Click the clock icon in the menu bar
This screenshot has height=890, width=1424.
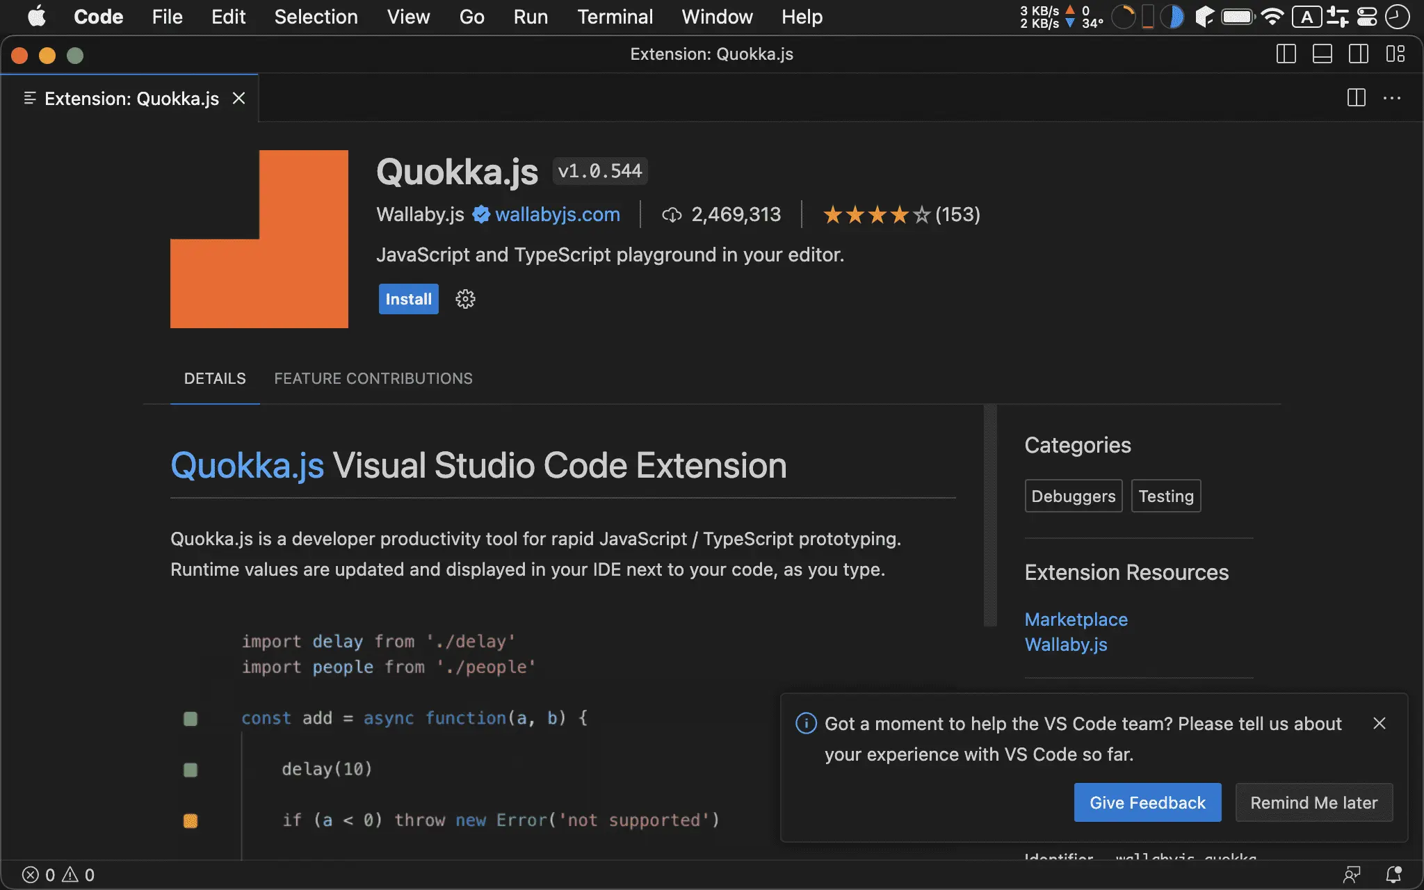click(x=1397, y=17)
